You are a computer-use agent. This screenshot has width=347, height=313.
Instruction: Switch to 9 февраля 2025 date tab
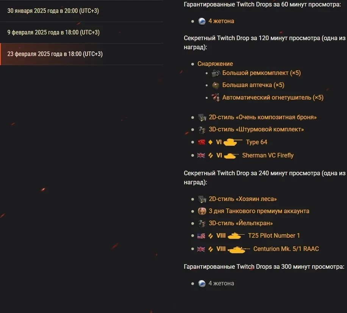(53, 32)
